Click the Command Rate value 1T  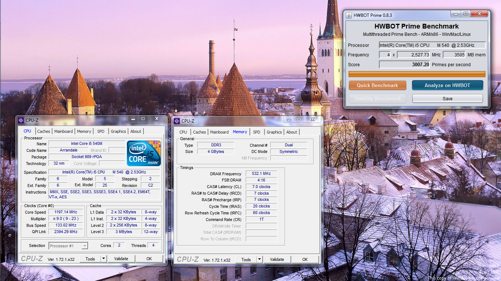pyautogui.click(x=261, y=220)
